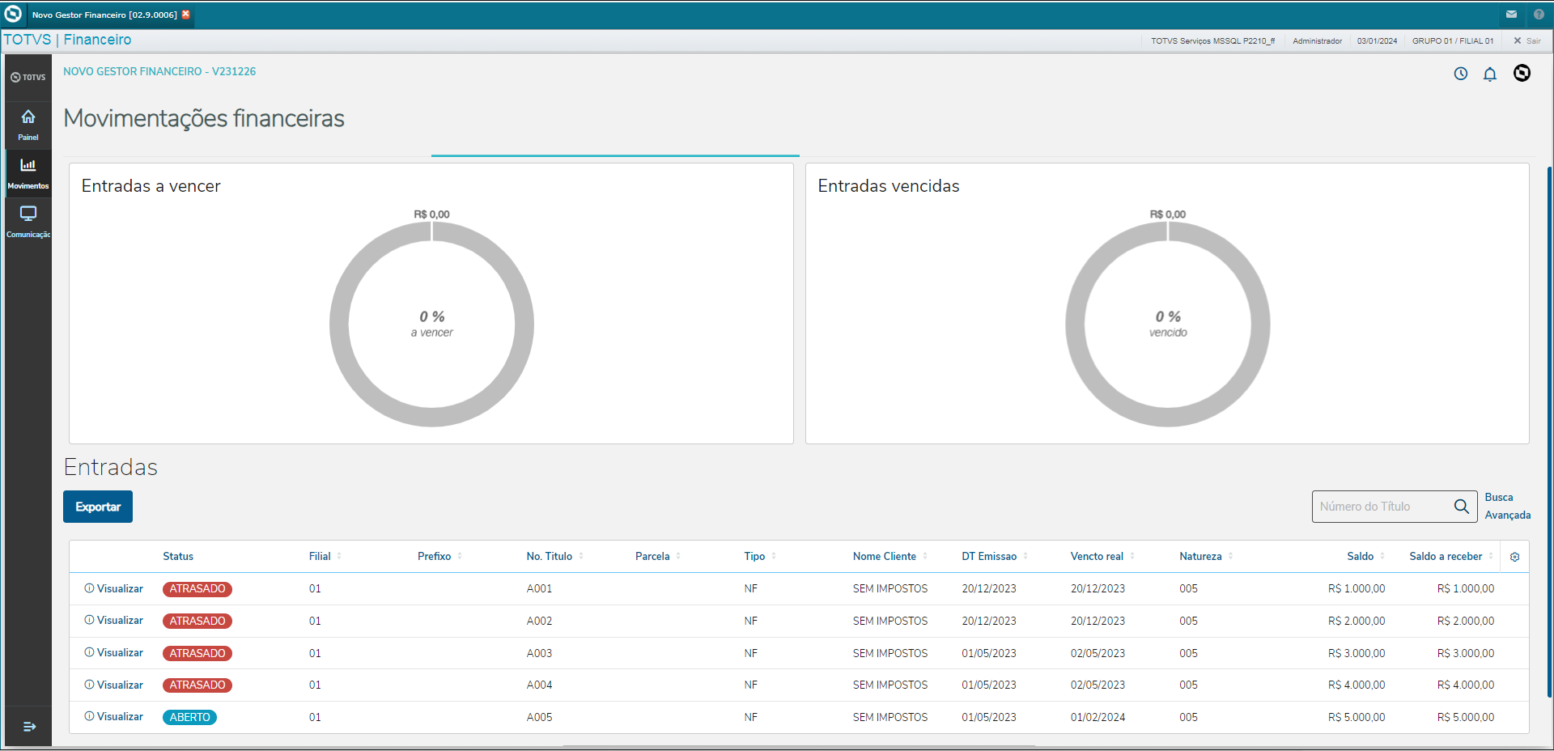Sort table by Nome Cliente column

tap(890, 557)
